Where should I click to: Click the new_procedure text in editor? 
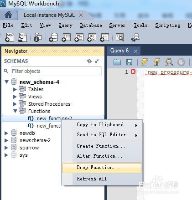[168, 72]
